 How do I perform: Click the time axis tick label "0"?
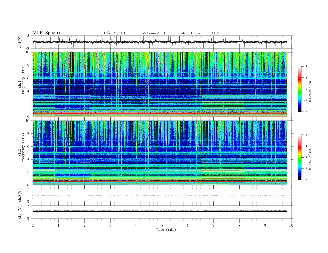[33, 225]
